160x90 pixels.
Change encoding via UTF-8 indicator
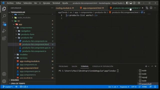point(134,87)
